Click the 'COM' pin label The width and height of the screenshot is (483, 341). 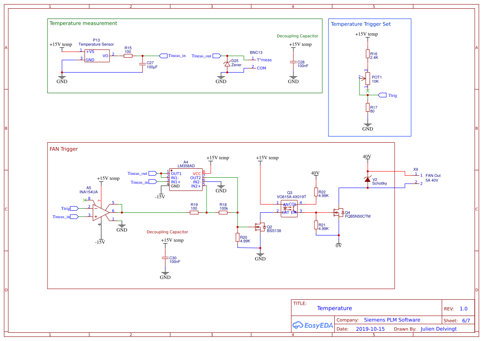pos(262,68)
